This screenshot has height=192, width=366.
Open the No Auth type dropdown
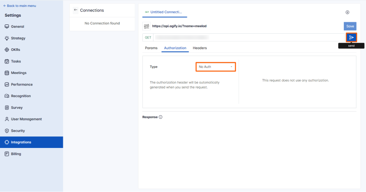215,67
